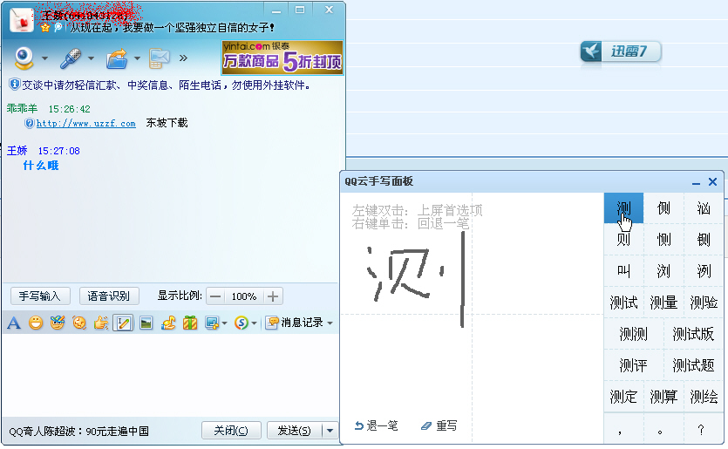Select handwriting candidate 浏
Image resolution: width=728 pixels, height=449 pixels.
point(663,270)
